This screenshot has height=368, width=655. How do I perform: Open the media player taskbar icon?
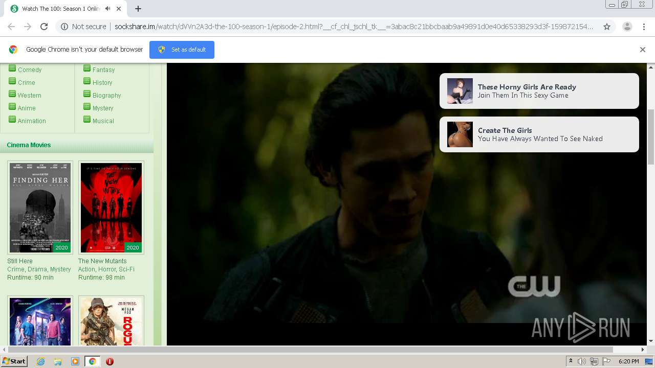click(x=75, y=361)
